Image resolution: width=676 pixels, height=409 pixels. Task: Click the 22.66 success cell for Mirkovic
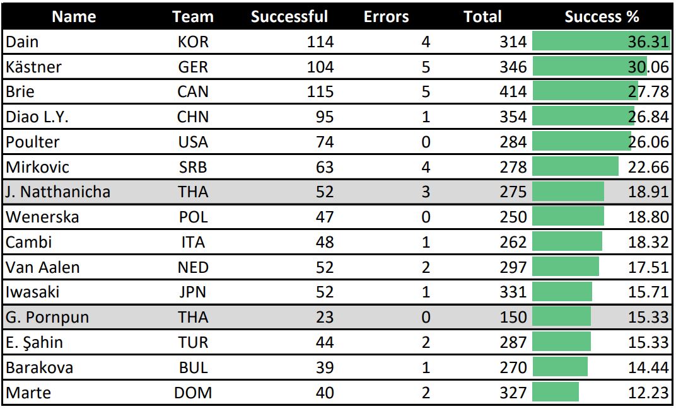[648, 167]
